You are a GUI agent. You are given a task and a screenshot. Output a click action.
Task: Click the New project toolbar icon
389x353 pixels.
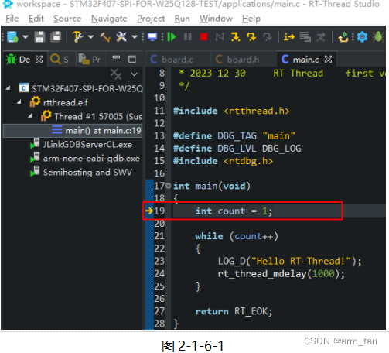pos(12,37)
